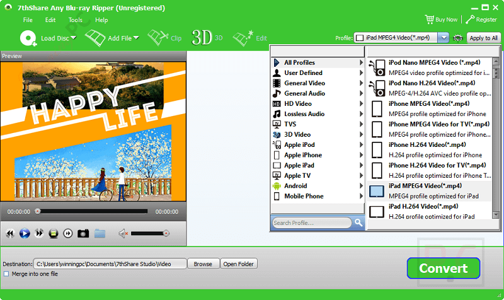Click the volume slider handle
Viewport: 504px width, 300px height.
(x=166, y=233)
